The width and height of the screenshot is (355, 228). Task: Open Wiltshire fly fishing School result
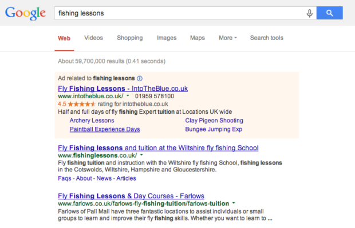[x=158, y=148]
